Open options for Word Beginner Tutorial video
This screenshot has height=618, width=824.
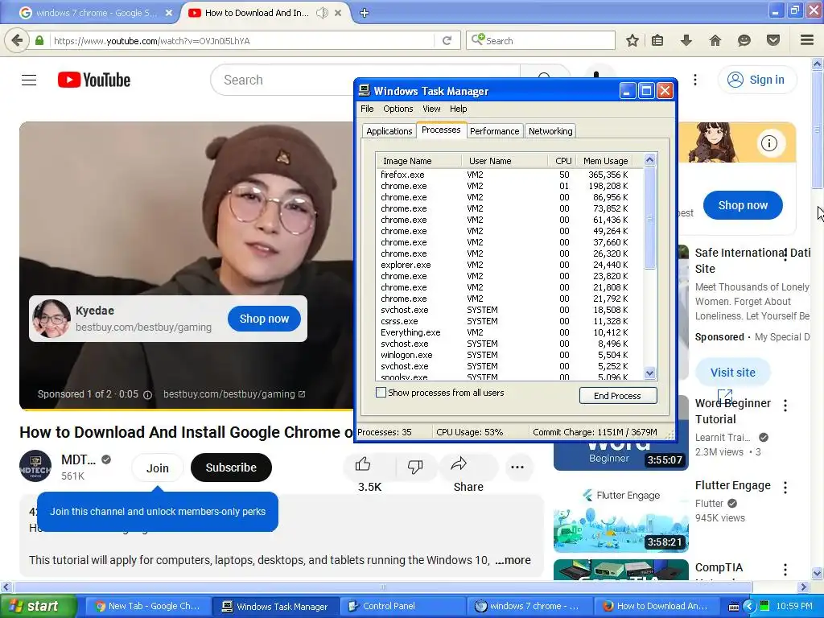[785, 406]
